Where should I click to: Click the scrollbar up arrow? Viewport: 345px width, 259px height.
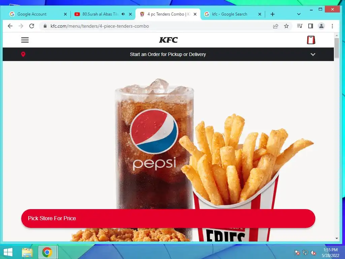(x=337, y=35)
